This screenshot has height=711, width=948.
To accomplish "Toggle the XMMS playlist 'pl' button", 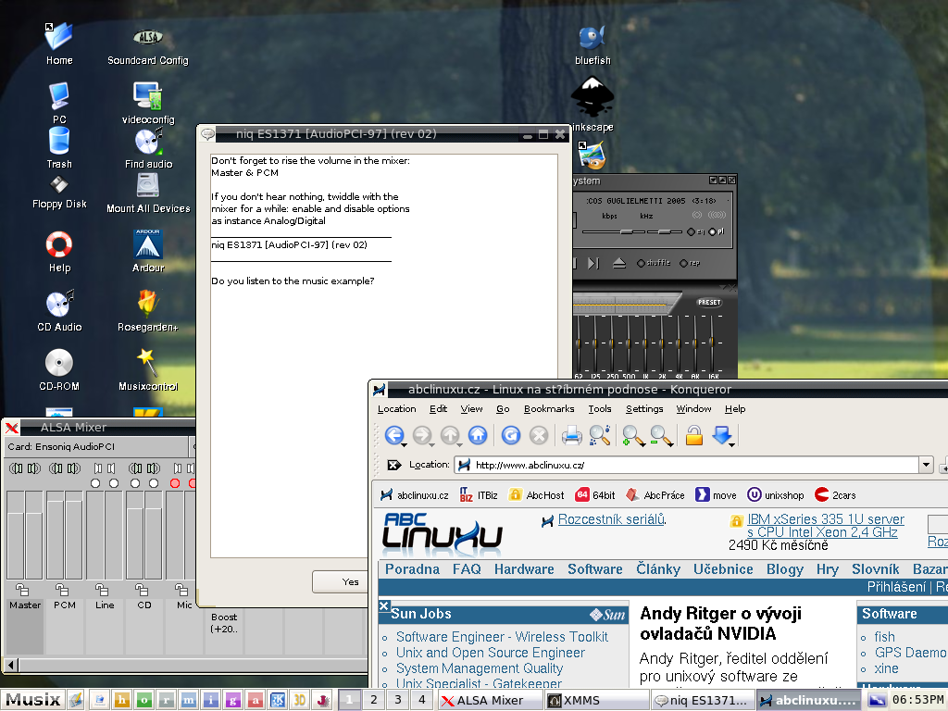I will 717,231.
